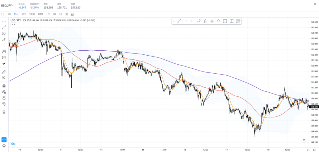The image size is (319, 152).
Task: Pick the ruler measure tool
Action: 4,71
